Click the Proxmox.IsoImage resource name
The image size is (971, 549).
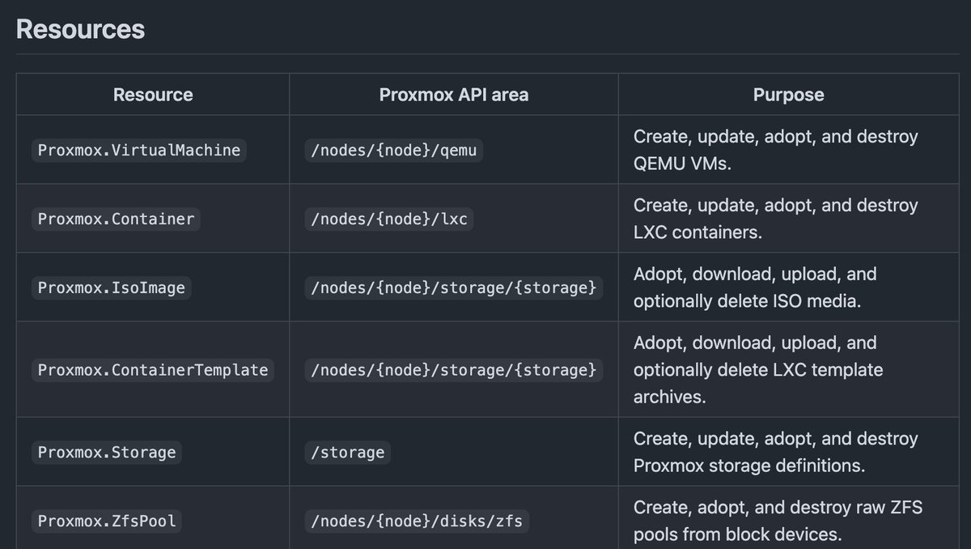point(112,287)
